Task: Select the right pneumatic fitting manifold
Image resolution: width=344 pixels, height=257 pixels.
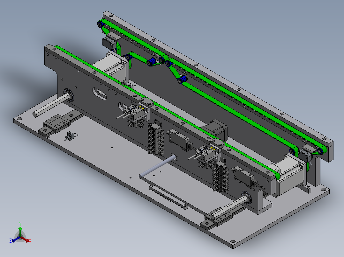Action: 221,177
